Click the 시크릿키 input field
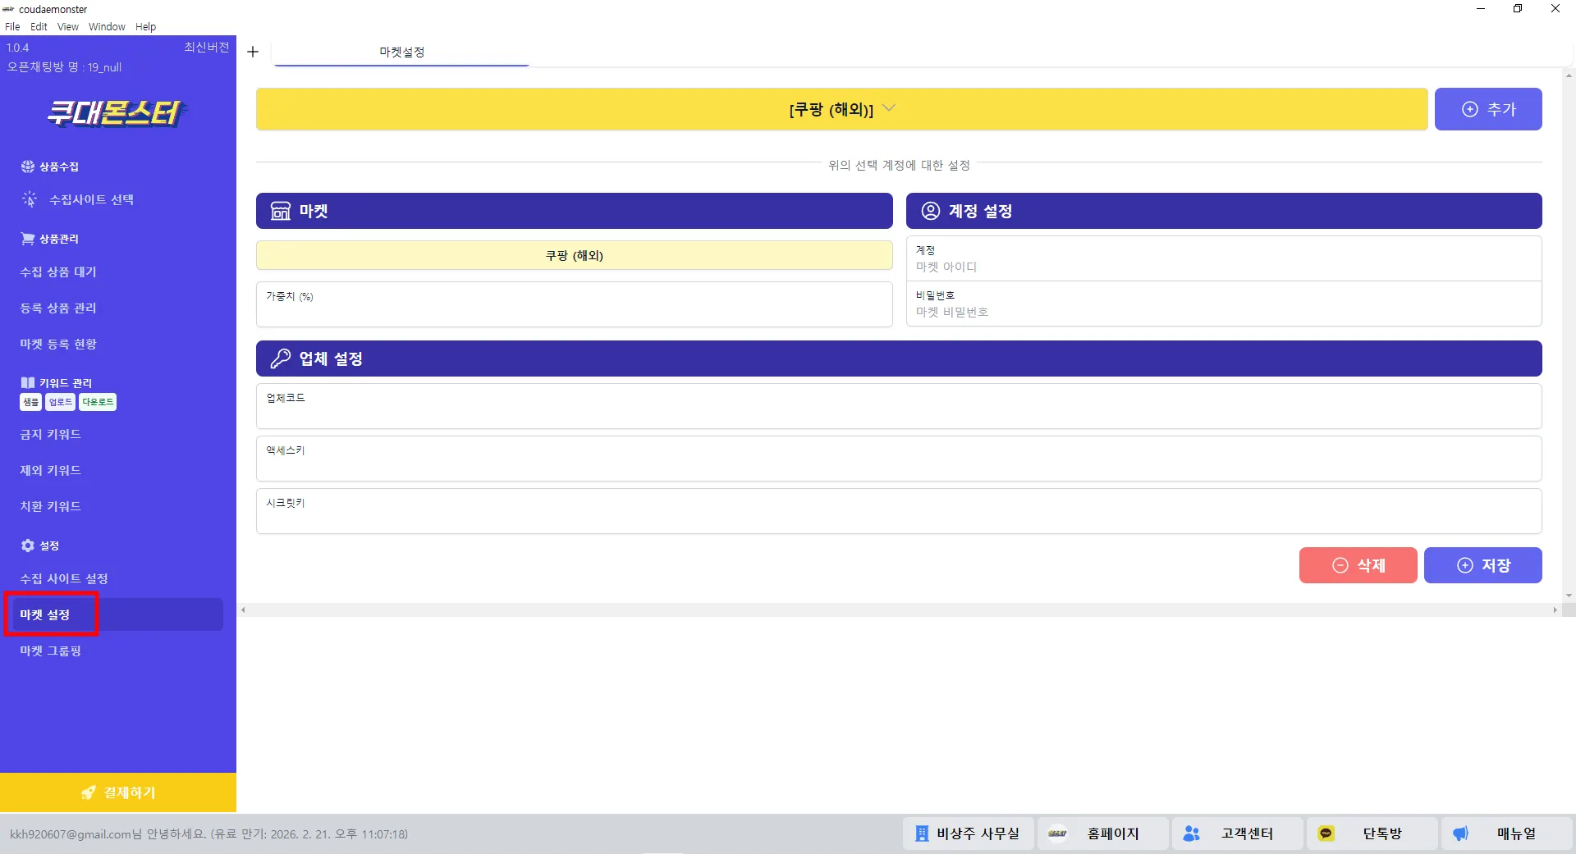The height and width of the screenshot is (854, 1576). coord(899,511)
